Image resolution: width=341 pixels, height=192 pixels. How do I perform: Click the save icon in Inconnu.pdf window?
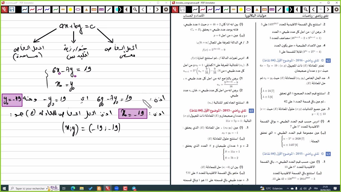tap(11, 10)
